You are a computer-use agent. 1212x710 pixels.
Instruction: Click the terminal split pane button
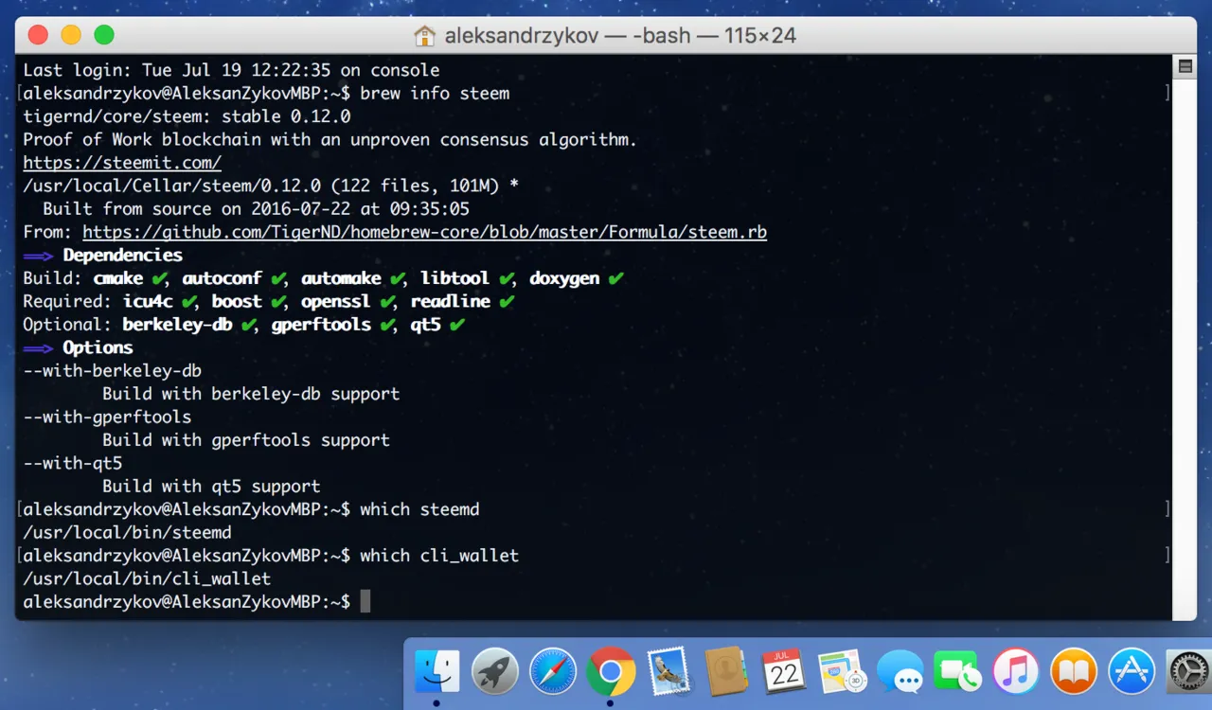tap(1184, 66)
